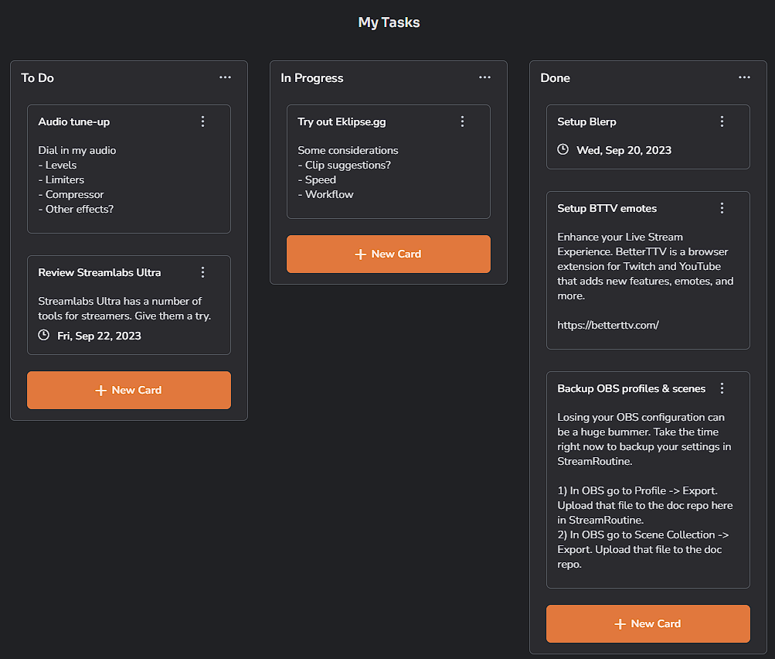Click the "- Limiters" line in Audio tune-up
The height and width of the screenshot is (659, 775).
coord(61,179)
